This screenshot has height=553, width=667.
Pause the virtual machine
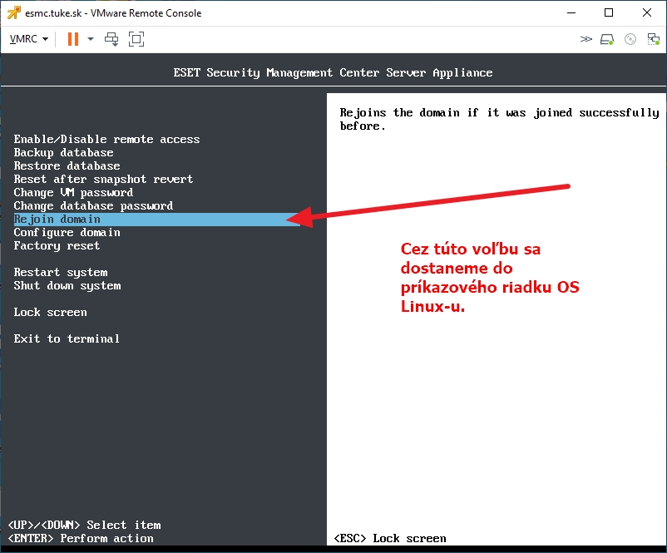(73, 39)
